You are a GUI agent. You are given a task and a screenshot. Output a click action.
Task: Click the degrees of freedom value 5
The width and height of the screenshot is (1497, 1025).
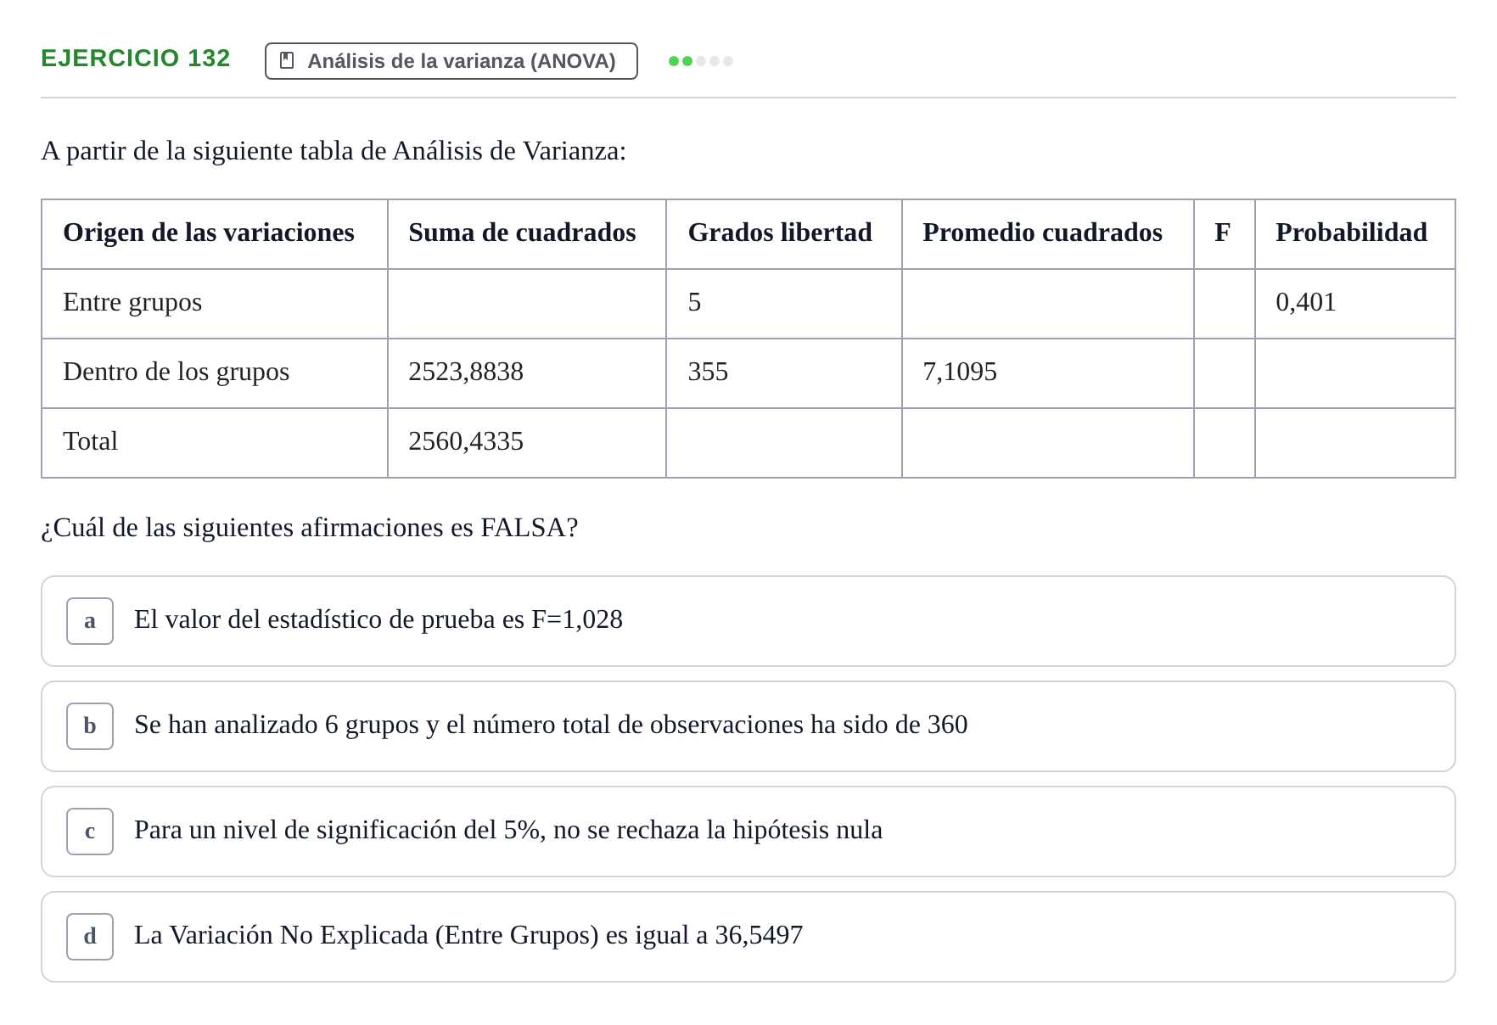pos(694,302)
